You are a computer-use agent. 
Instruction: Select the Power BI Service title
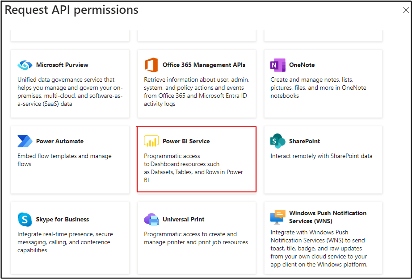186,141
